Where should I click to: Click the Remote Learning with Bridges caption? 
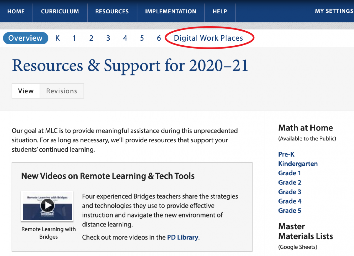tap(49, 233)
